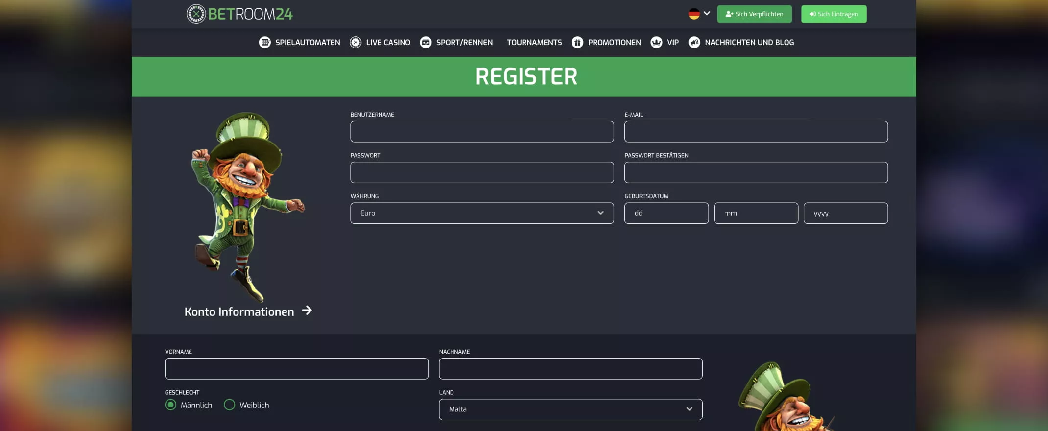Click the German flag language icon

694,14
